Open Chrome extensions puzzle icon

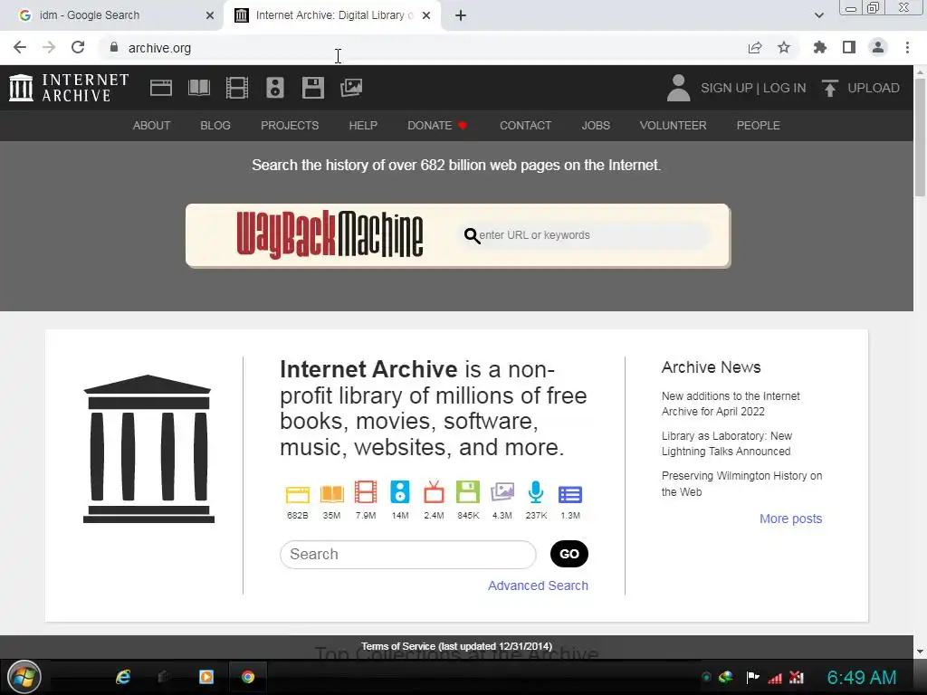click(x=819, y=47)
